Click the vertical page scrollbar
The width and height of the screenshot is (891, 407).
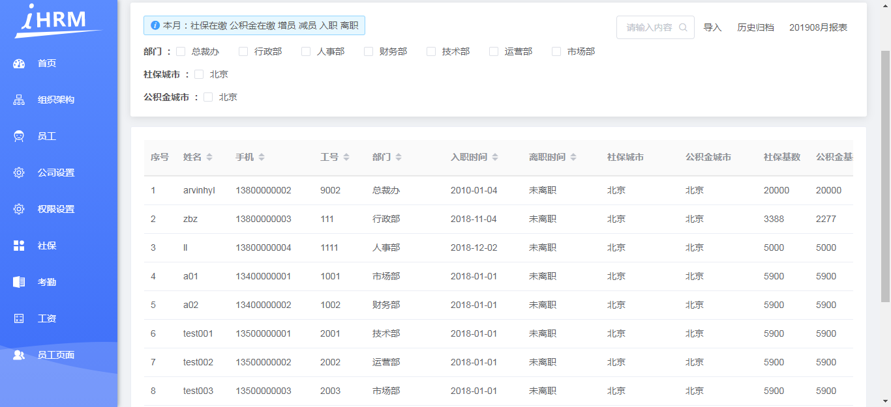click(885, 176)
